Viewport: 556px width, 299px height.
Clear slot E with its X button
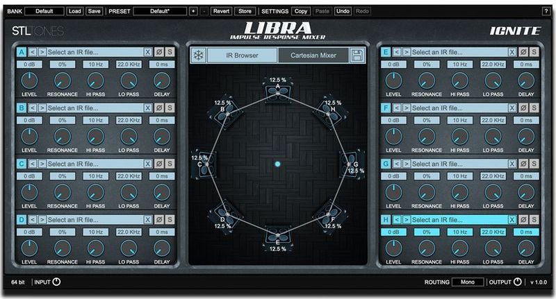coord(512,52)
